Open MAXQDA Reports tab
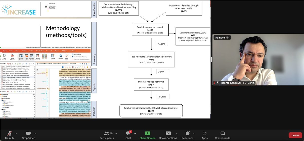 coord(57,51)
